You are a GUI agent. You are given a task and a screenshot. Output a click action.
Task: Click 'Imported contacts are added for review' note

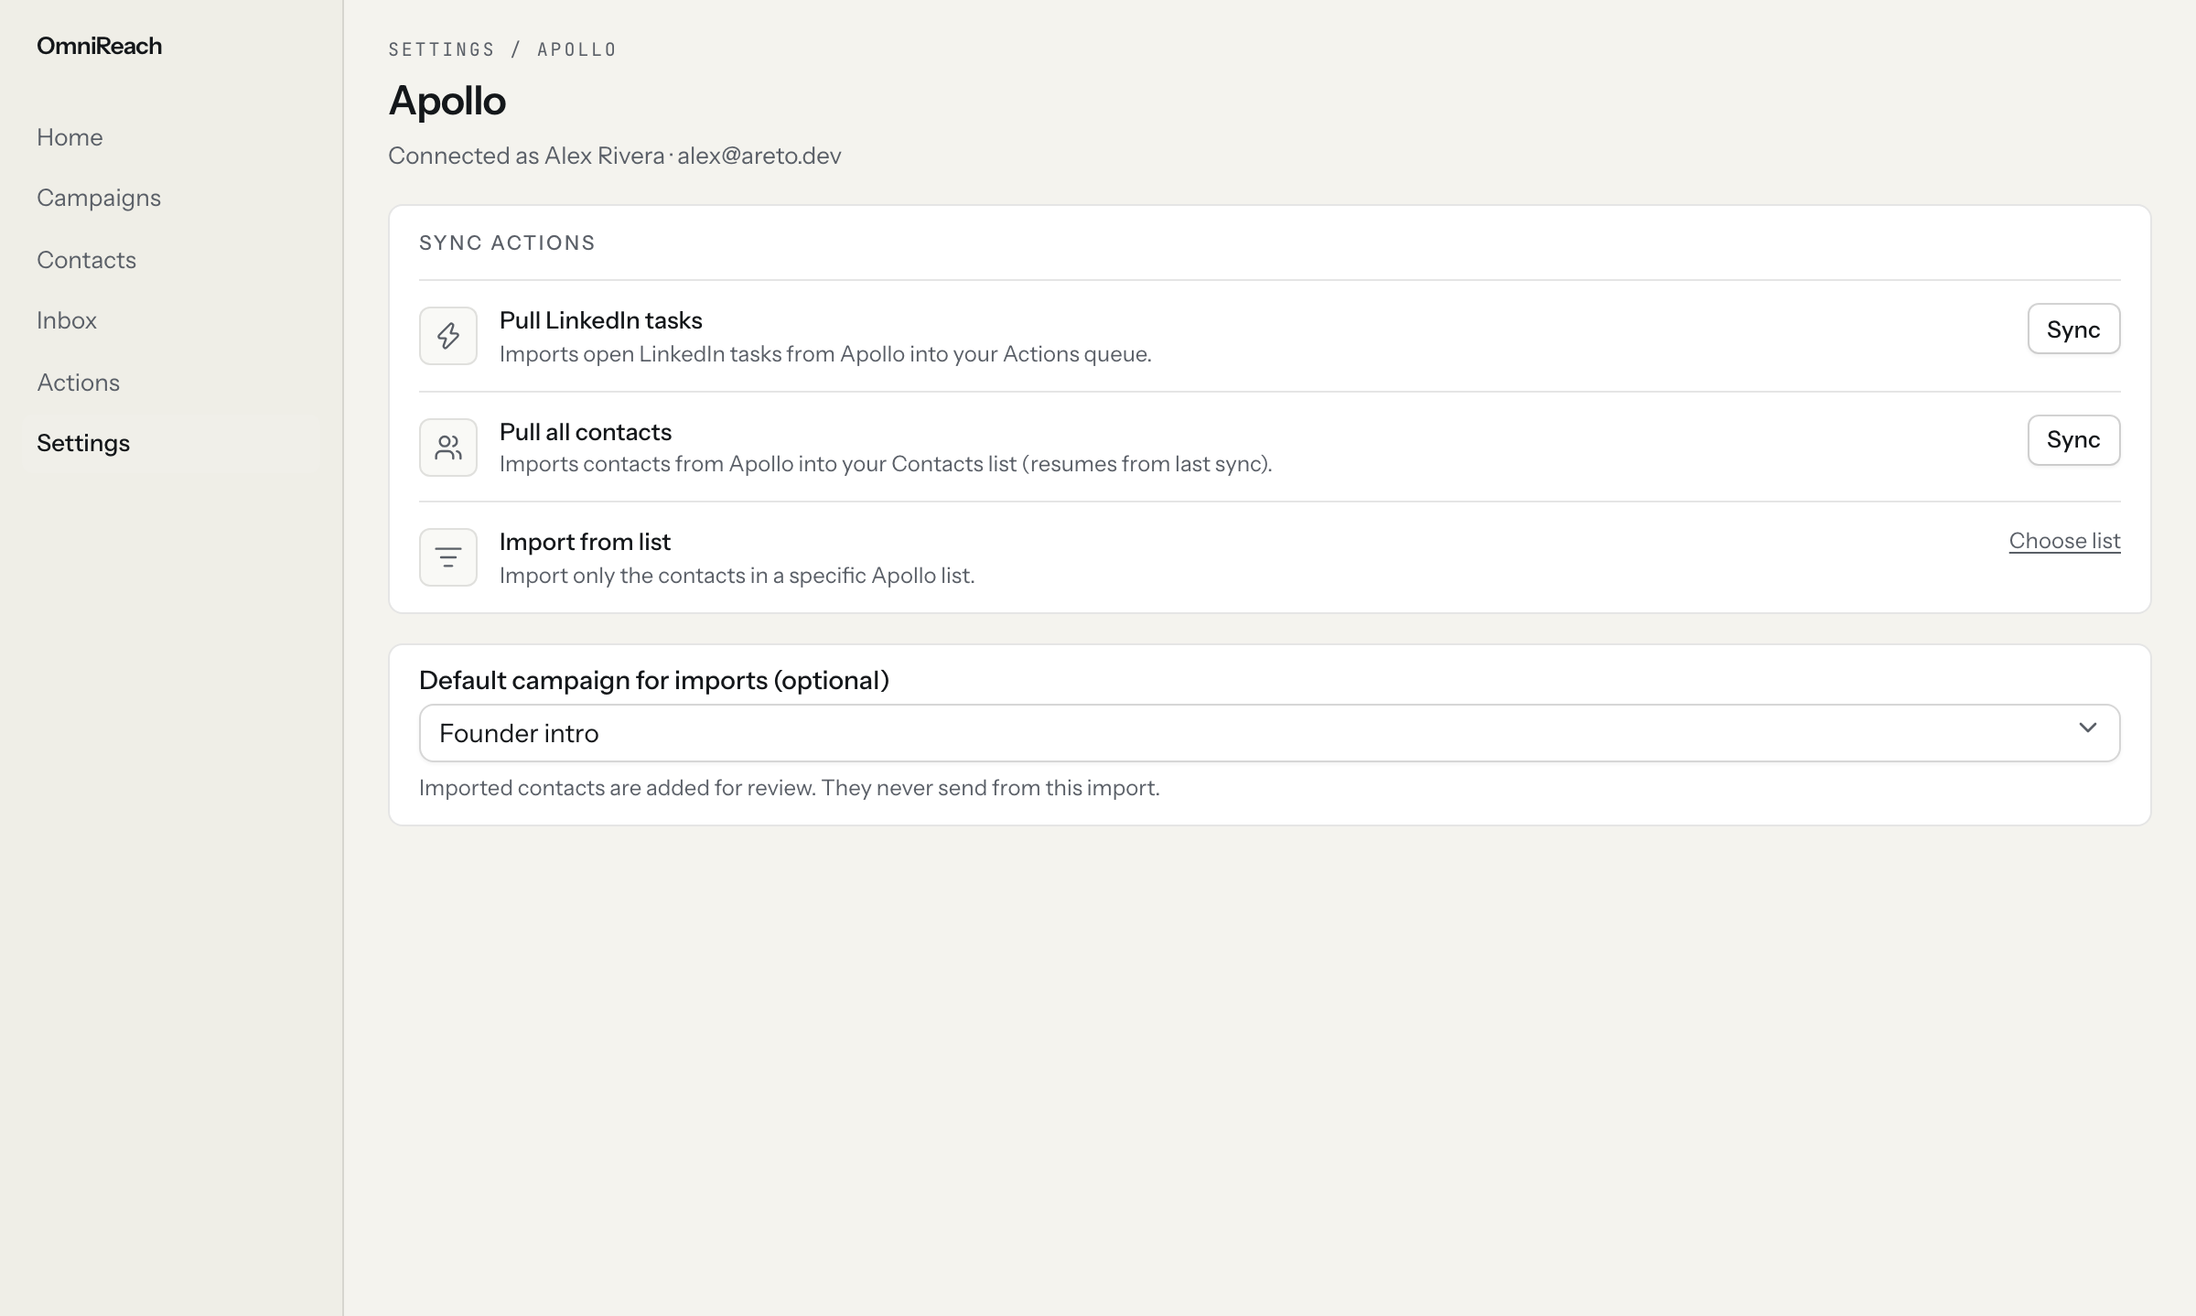tap(789, 788)
